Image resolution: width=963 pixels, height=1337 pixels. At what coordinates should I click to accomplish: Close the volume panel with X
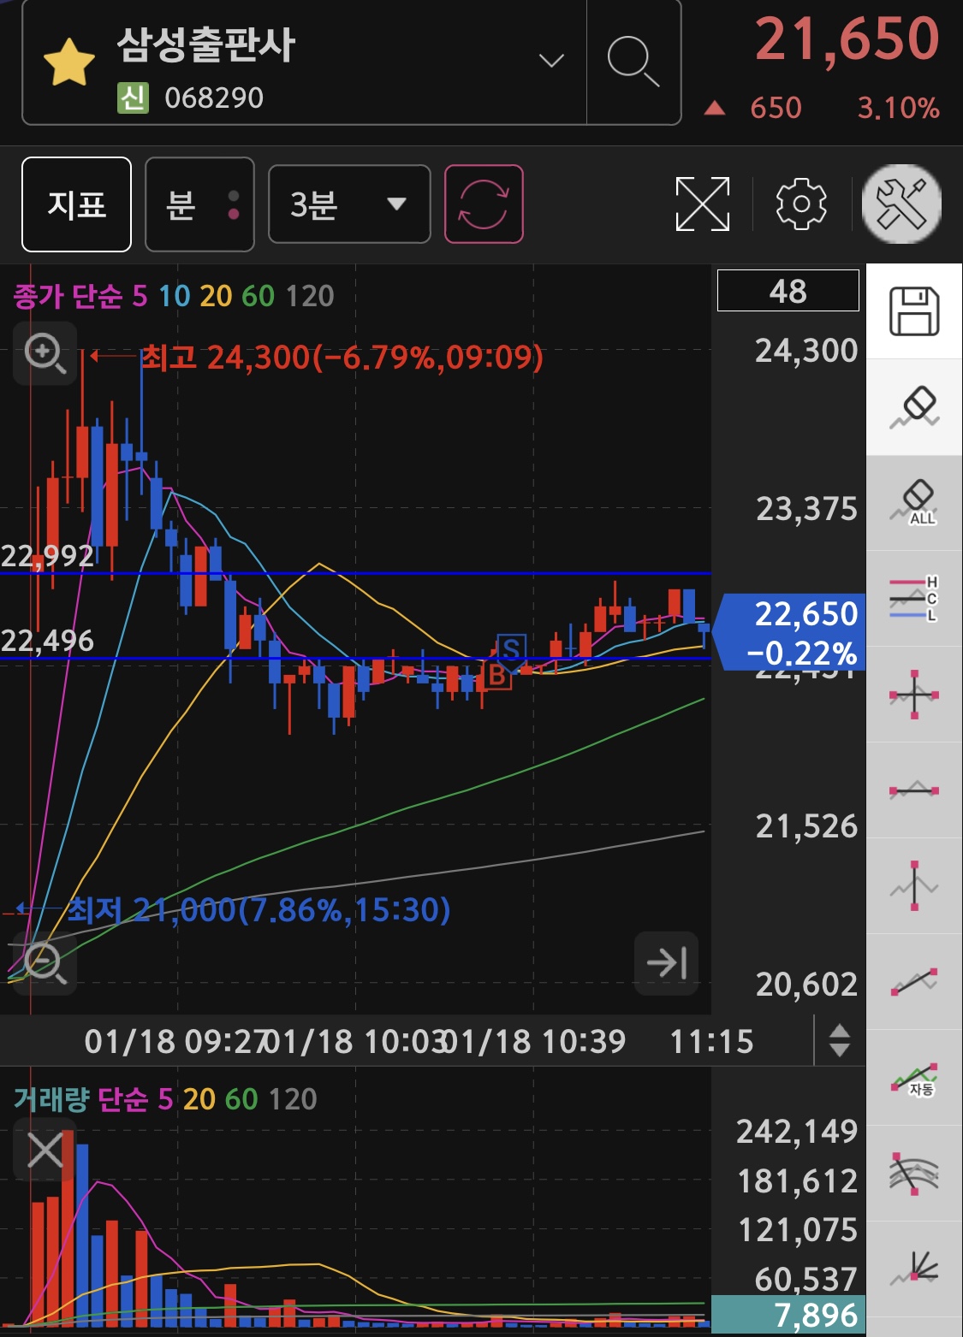(45, 1150)
